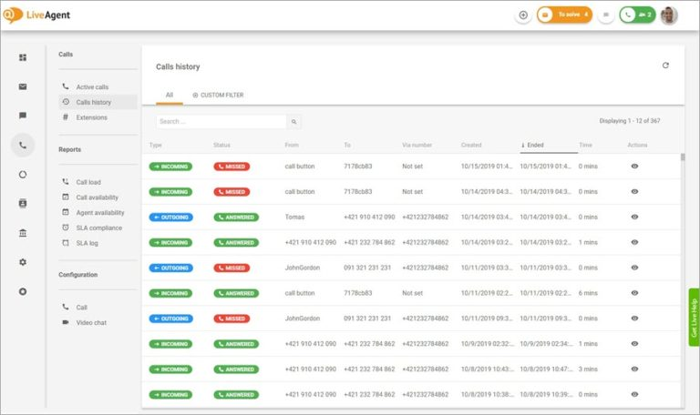This screenshot has height=415, width=700.
Task: Select the All tab
Action: pos(169,95)
